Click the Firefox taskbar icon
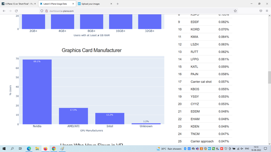The height and width of the screenshot is (152, 271). click(x=45, y=149)
